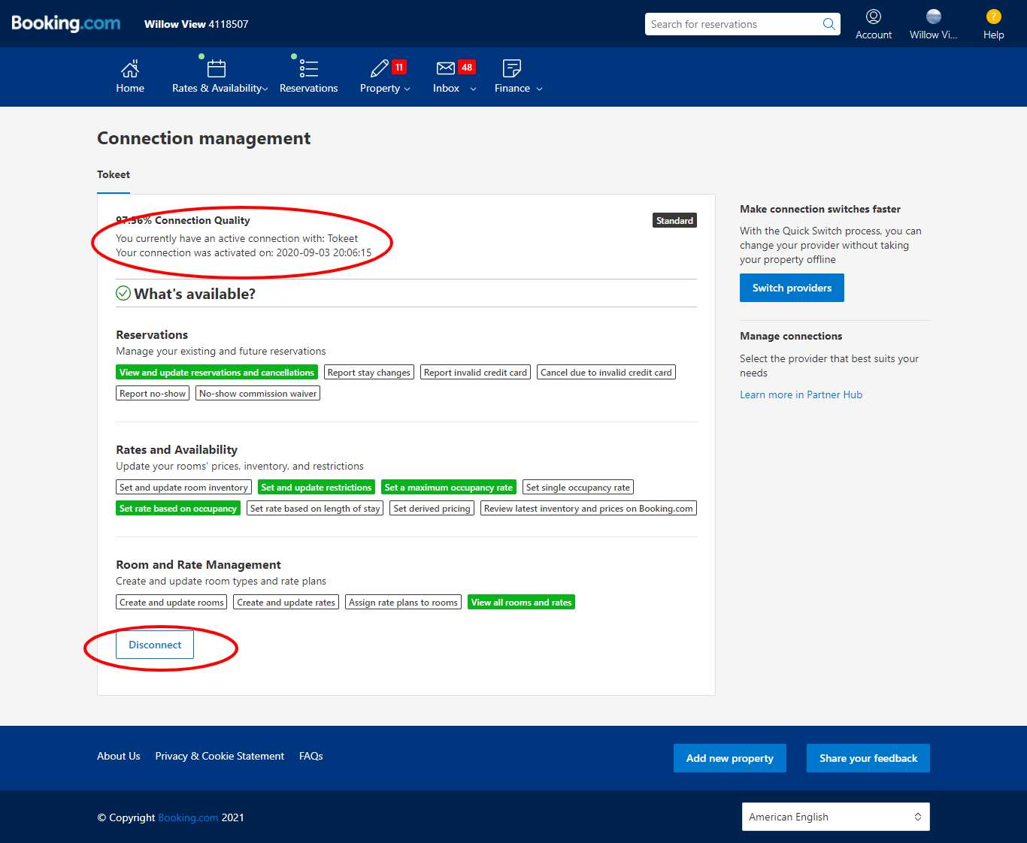Click the connection activated date text
Image resolution: width=1027 pixels, height=843 pixels.
click(x=244, y=252)
